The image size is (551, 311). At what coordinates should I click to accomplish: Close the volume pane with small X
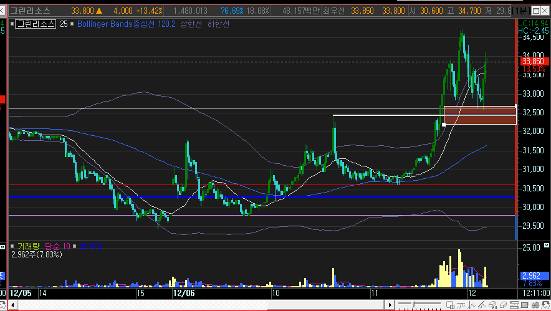coord(547,245)
